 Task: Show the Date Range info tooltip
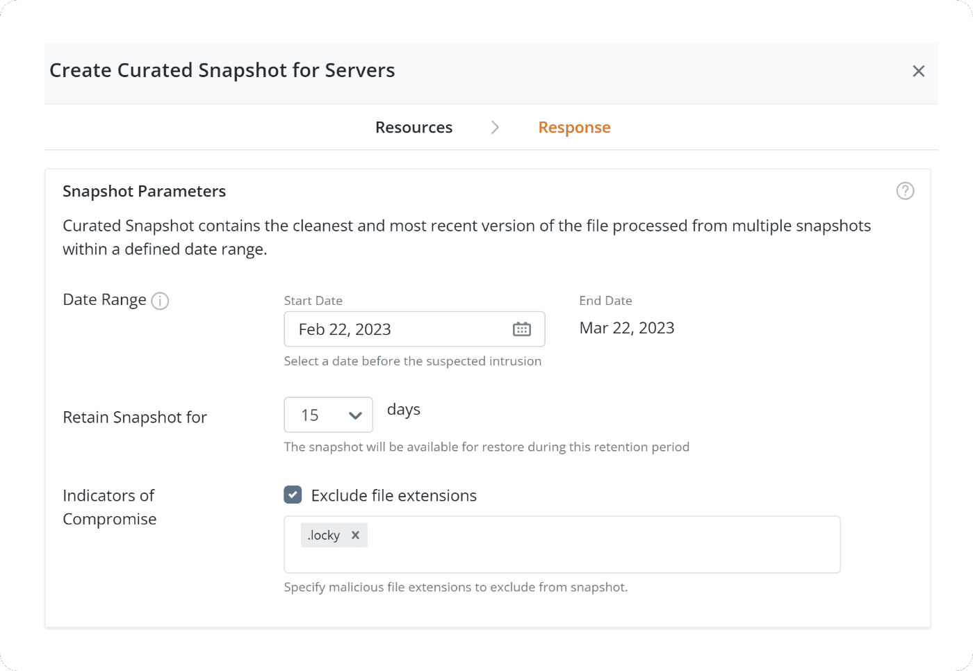(x=160, y=301)
